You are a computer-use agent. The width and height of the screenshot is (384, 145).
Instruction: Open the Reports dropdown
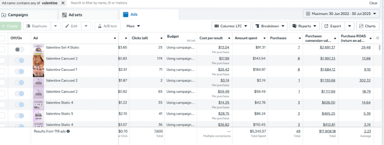click(x=304, y=26)
